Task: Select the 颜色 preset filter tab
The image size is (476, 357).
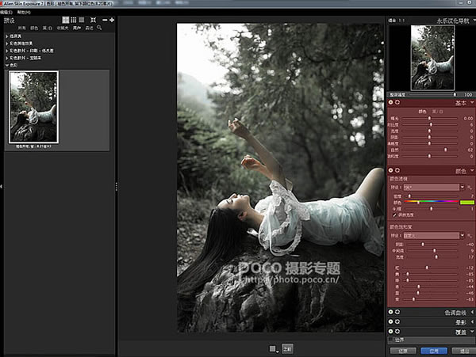Action: point(34,28)
